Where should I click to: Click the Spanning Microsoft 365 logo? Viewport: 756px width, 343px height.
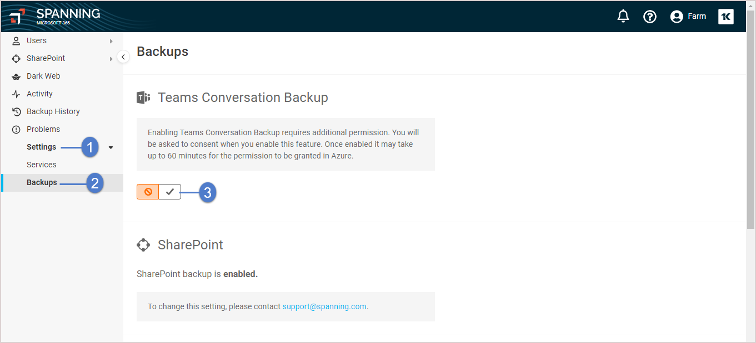click(x=55, y=17)
